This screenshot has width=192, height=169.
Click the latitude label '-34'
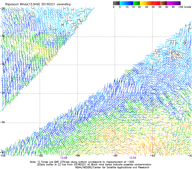click(2, 64)
